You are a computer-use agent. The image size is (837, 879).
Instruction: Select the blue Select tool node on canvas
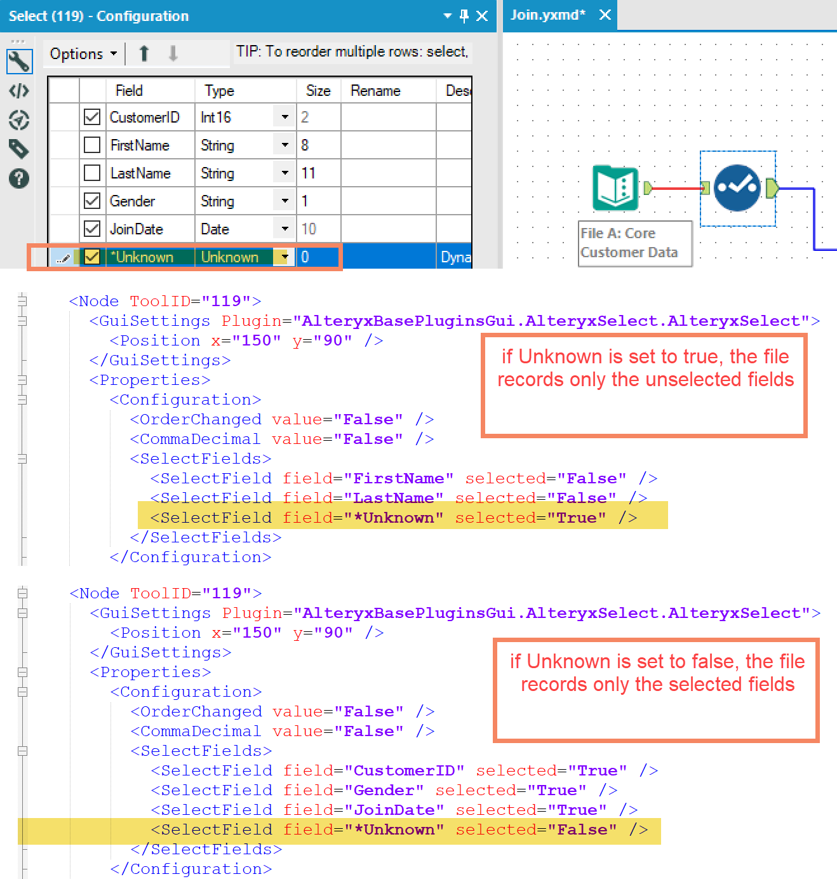click(737, 188)
